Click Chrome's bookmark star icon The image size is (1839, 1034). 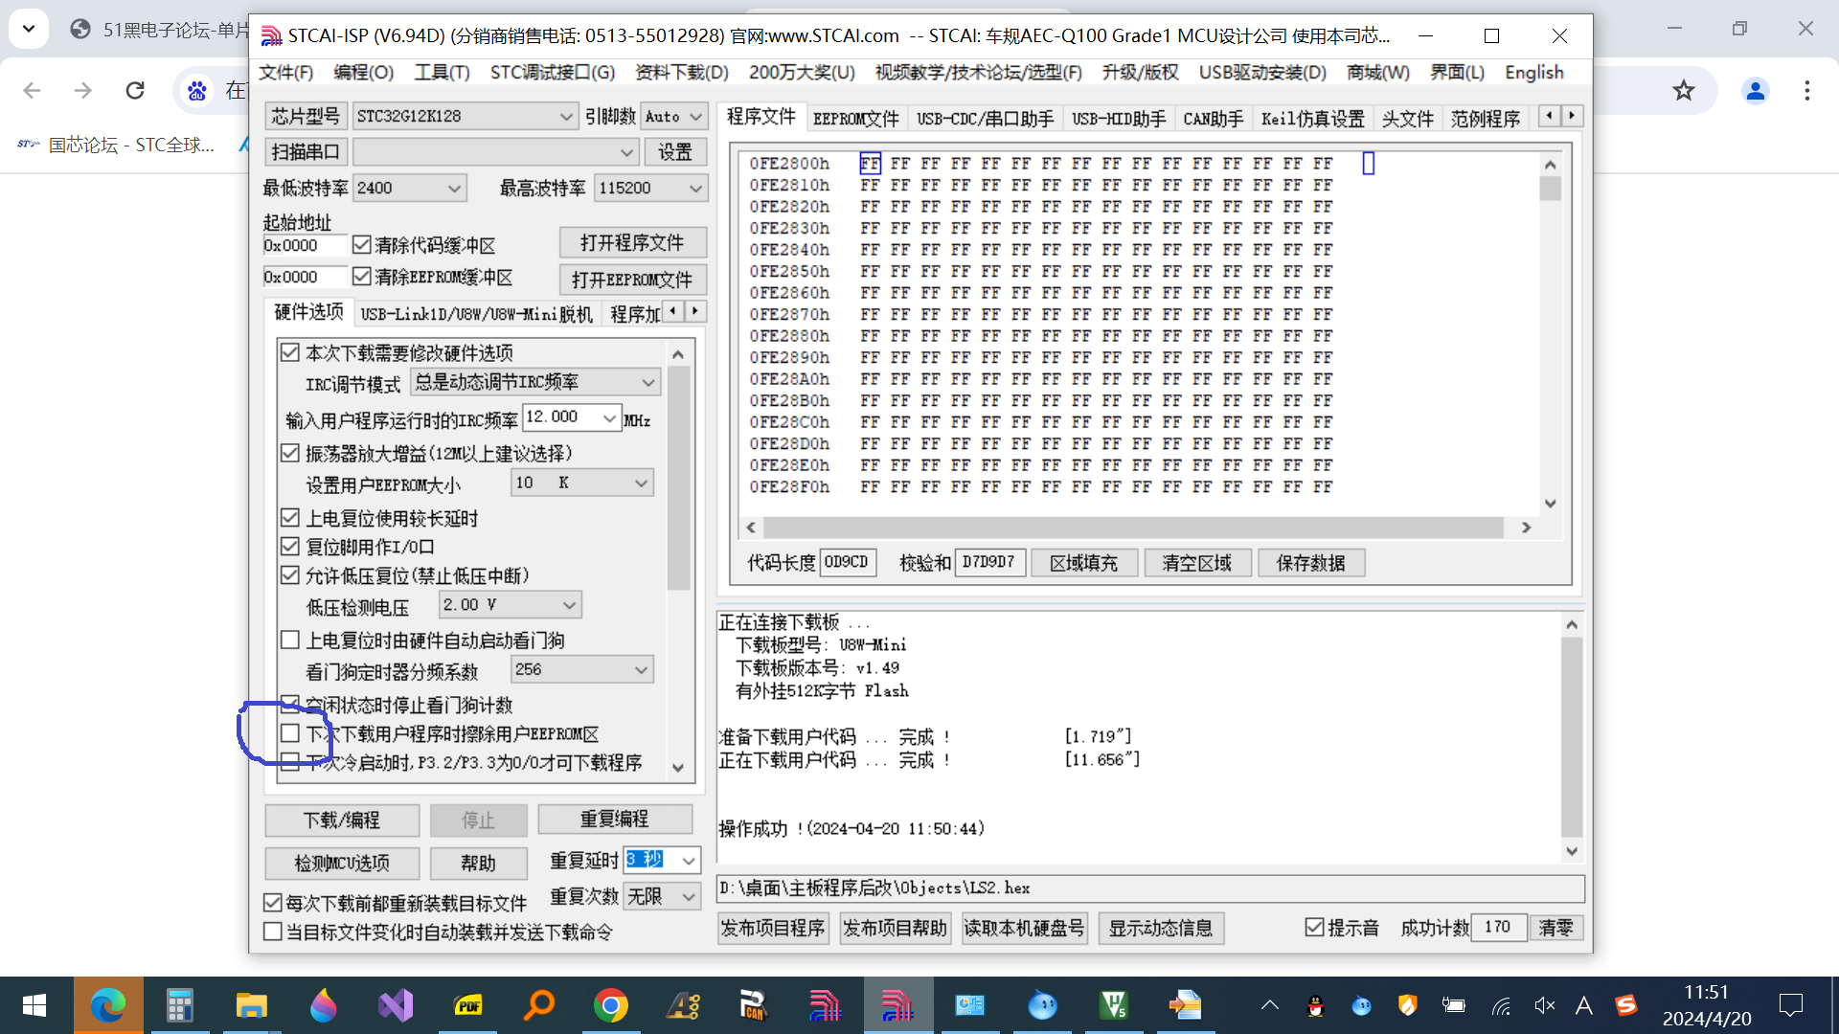point(1683,91)
